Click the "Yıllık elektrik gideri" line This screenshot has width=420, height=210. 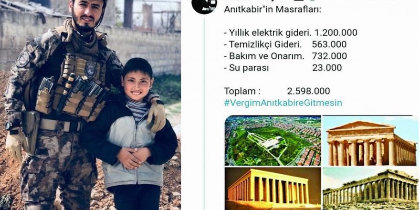268,32
